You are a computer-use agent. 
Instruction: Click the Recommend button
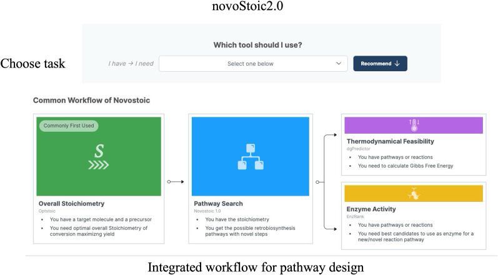pos(380,64)
